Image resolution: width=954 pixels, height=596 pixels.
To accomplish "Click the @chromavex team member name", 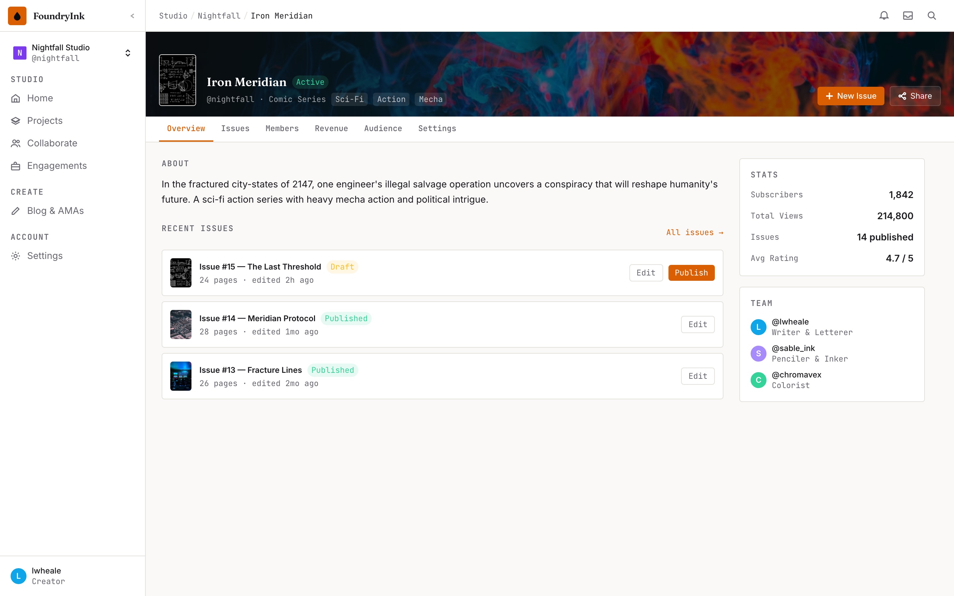I will [x=796, y=374].
